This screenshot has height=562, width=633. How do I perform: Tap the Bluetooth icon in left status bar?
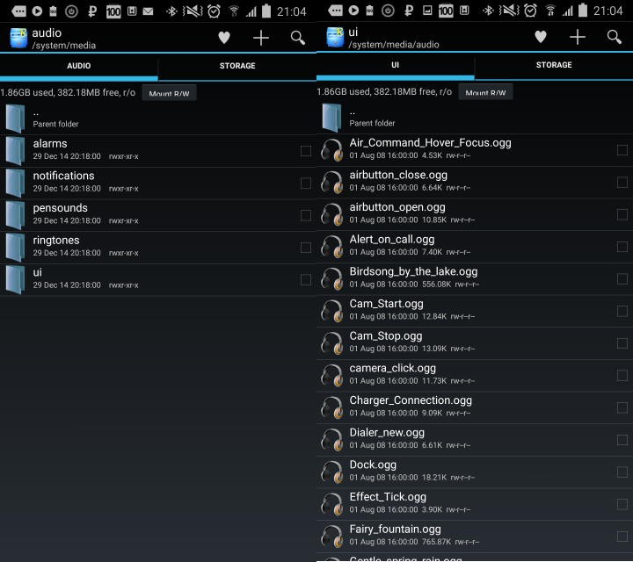point(172,11)
